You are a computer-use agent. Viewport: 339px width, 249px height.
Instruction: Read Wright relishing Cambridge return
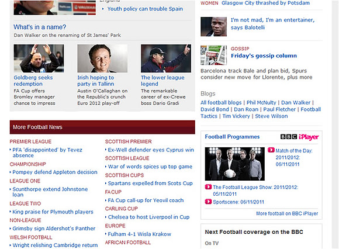click(55, 245)
